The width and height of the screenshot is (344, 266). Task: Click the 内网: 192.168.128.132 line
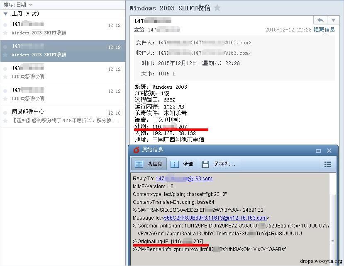point(165,133)
